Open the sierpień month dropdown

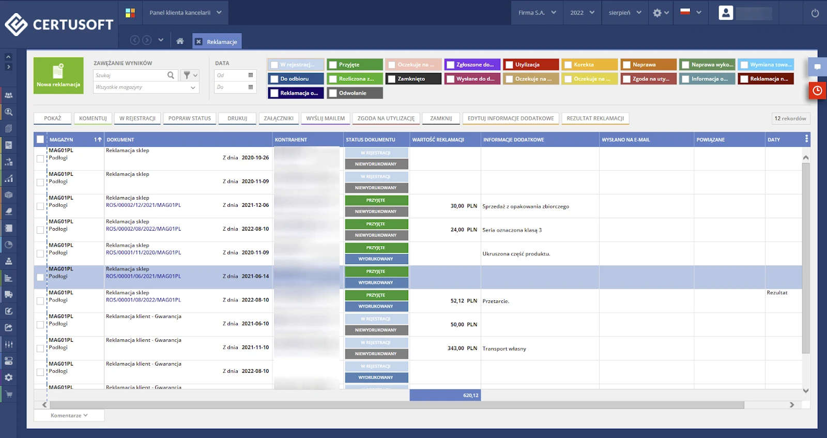(624, 13)
